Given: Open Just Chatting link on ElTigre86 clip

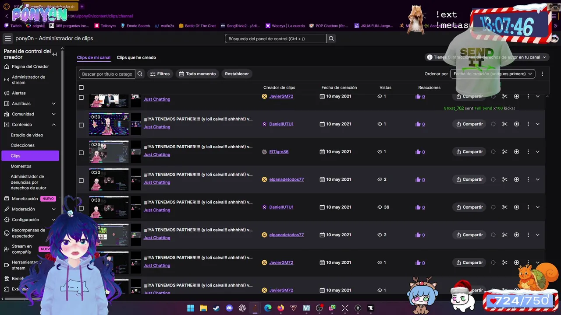Looking at the screenshot, I should (157, 155).
